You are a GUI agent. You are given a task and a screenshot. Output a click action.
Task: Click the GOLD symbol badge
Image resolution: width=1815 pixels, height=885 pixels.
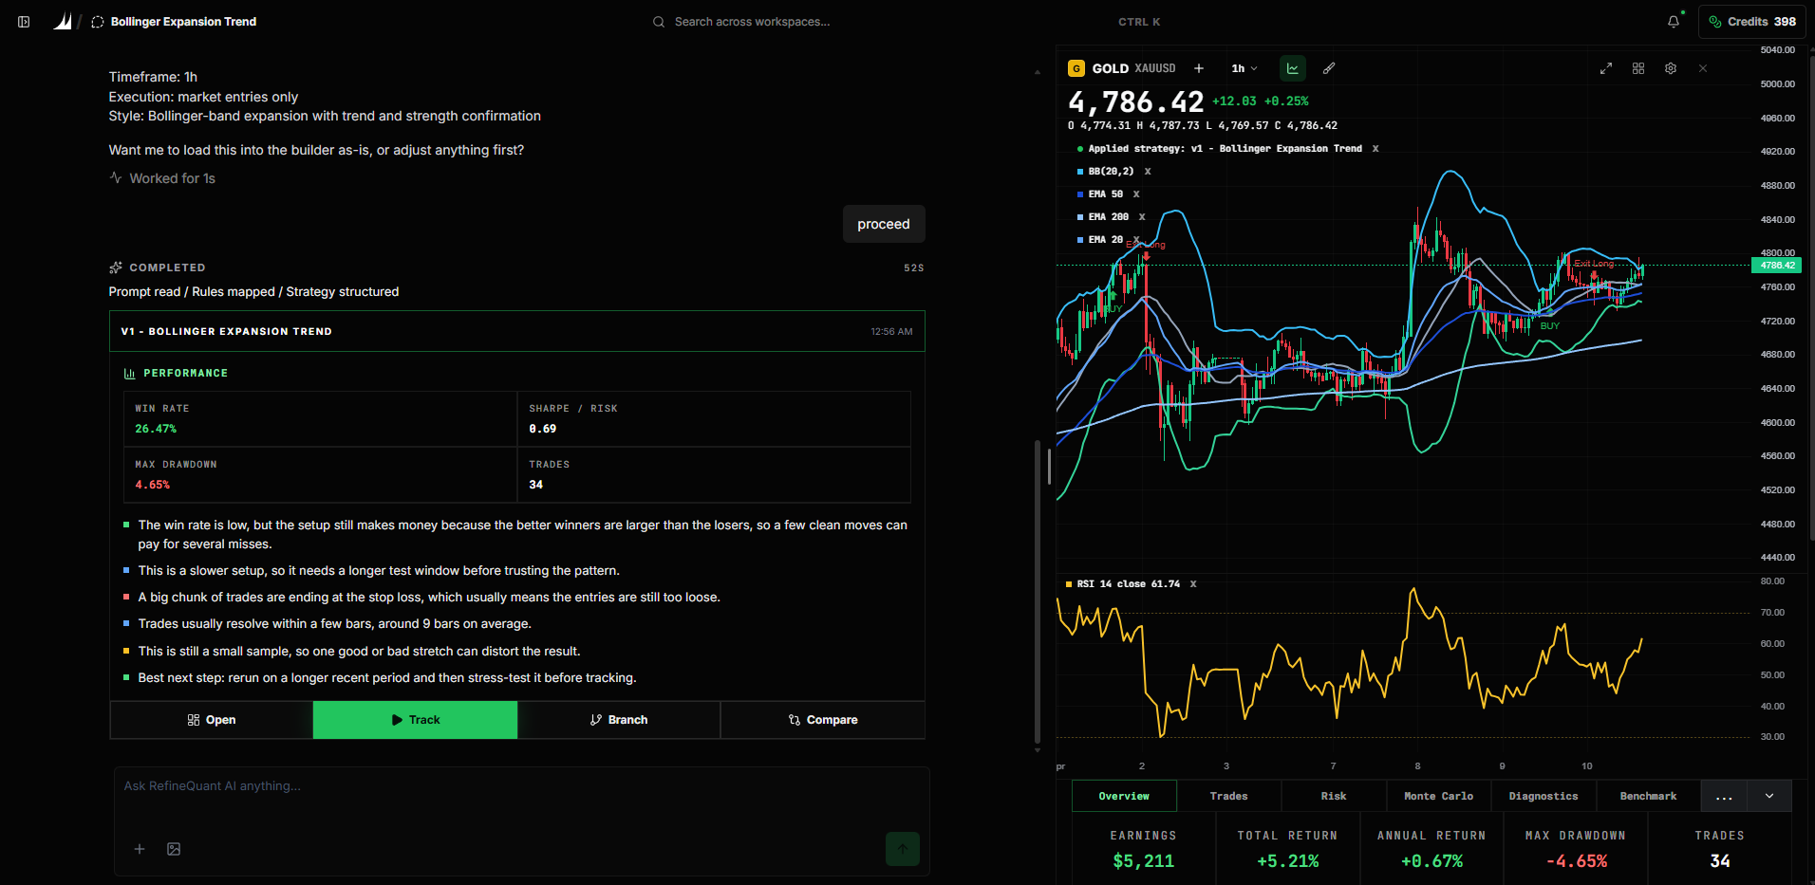click(x=1076, y=68)
